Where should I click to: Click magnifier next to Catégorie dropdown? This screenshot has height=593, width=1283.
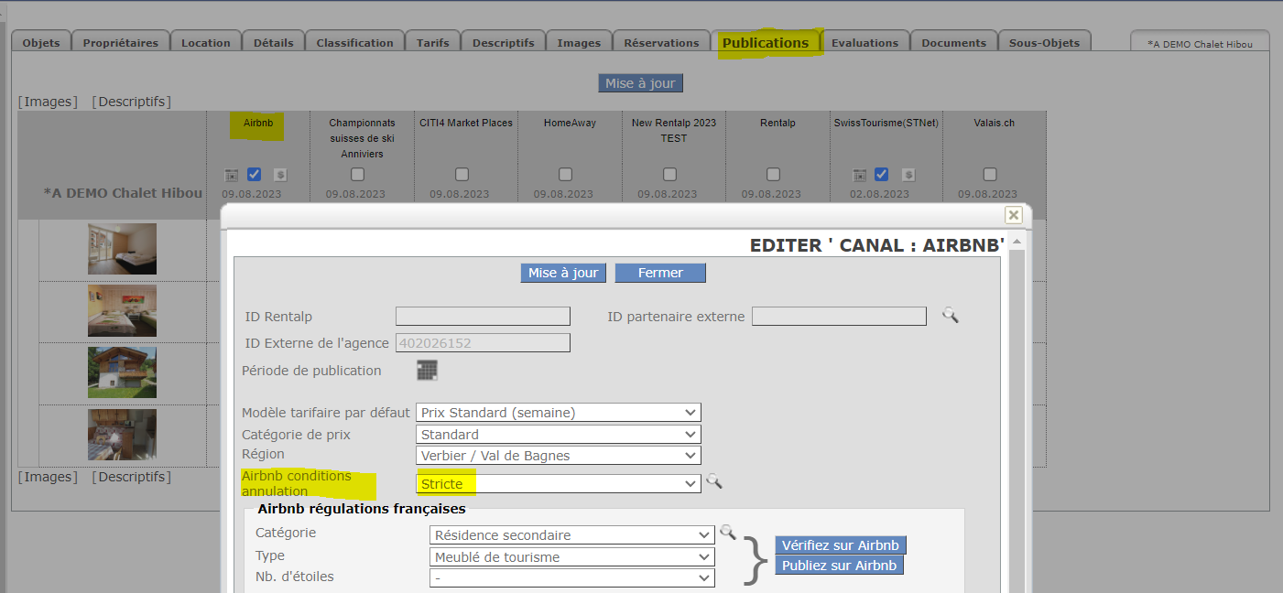point(728,532)
